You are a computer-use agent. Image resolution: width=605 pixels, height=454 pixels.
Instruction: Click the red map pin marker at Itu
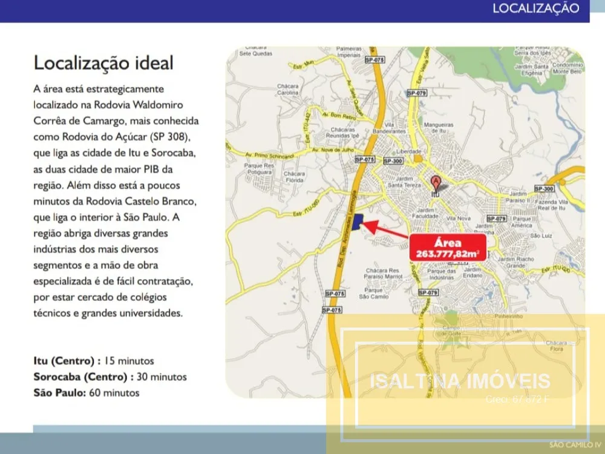(435, 183)
